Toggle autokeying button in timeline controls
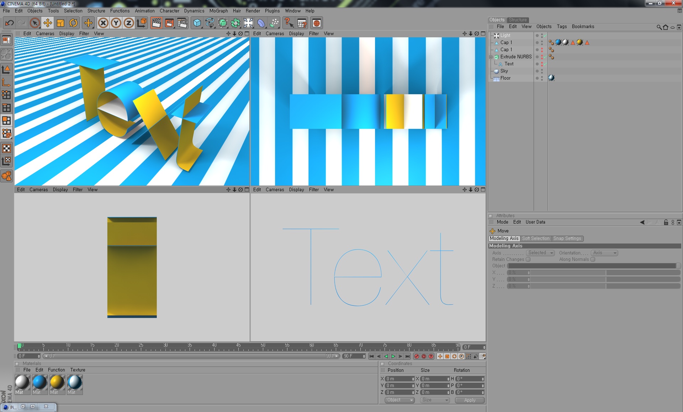683x412 pixels. [424, 356]
